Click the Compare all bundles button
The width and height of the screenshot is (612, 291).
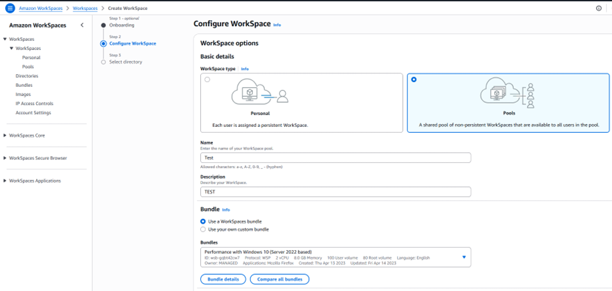(x=280, y=279)
